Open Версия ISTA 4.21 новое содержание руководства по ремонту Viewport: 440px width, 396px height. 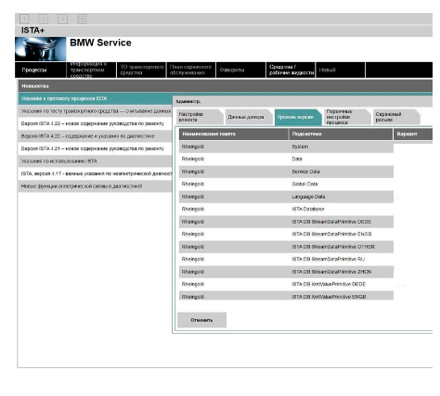(95, 148)
